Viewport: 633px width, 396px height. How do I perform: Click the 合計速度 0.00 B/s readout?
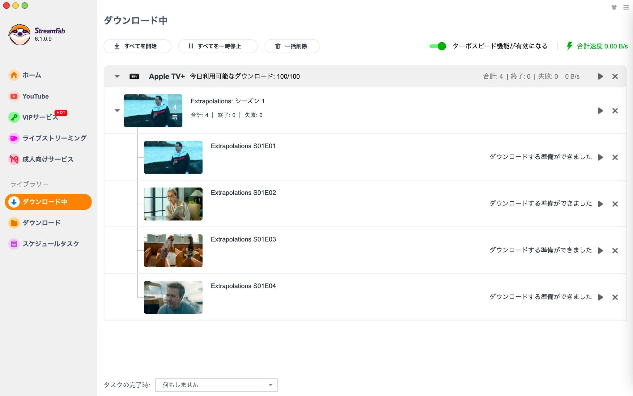[x=602, y=46]
